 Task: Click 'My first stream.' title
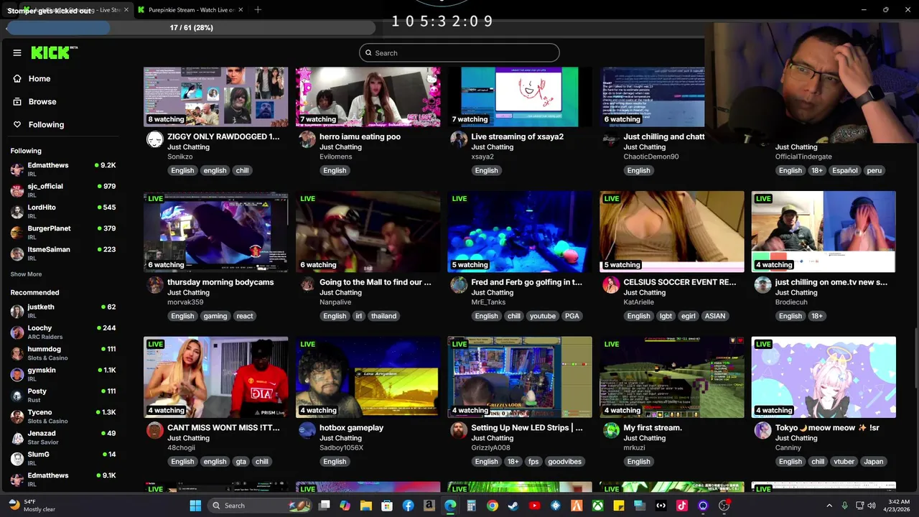pyautogui.click(x=653, y=428)
